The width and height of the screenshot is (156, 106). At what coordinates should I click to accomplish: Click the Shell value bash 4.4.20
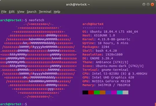coord(106,51)
